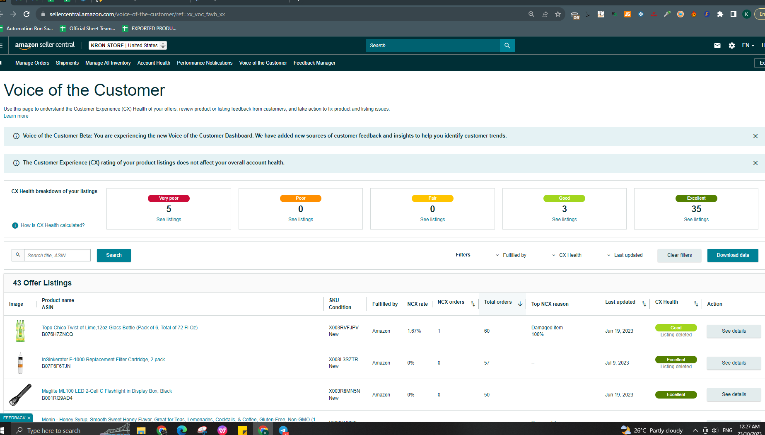Open Voice of the Customer menu item
The width and height of the screenshot is (765, 435).
coord(263,63)
